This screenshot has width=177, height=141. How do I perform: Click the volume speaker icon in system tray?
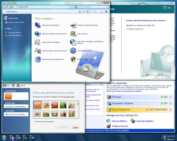165,139
